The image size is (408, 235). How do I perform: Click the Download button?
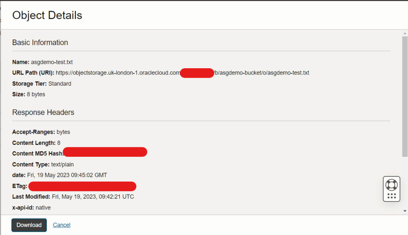coord(29,225)
